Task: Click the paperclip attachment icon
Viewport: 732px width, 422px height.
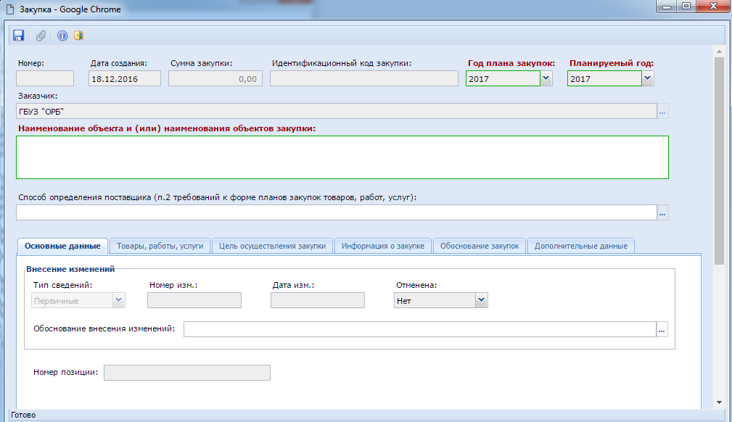Action: coord(41,36)
